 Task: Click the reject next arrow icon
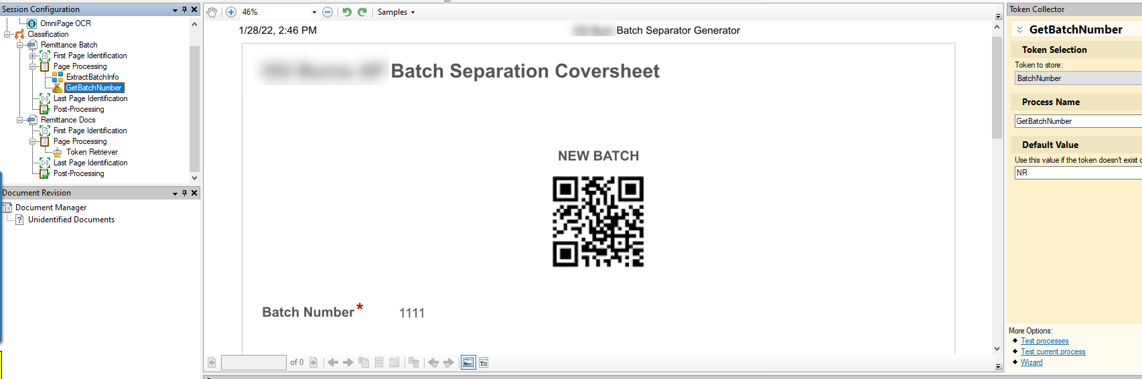[449, 362]
